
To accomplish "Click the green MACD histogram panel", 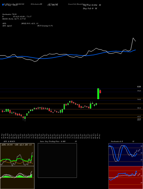I will 17,178.
